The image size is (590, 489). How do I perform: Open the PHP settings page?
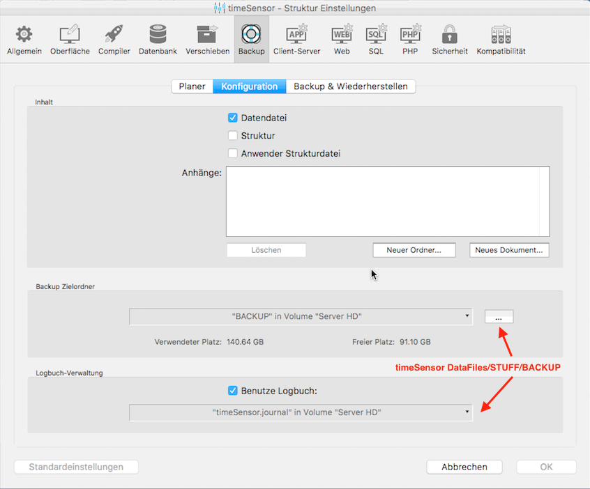[410, 40]
